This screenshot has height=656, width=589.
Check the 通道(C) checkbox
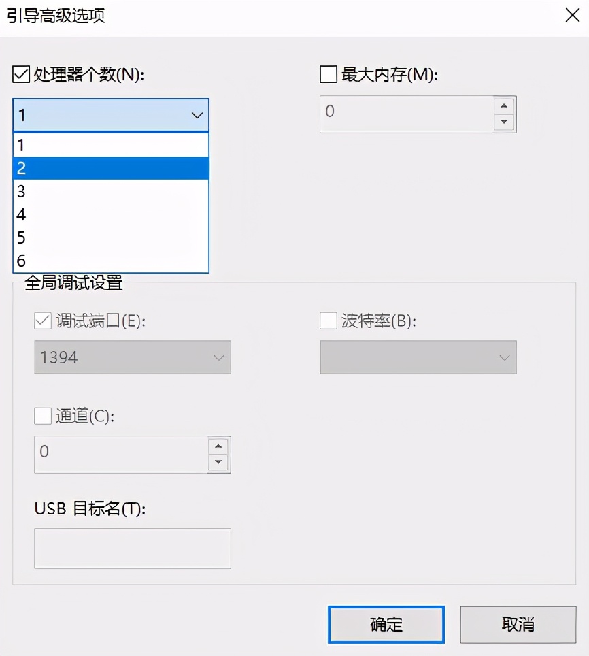coord(43,416)
